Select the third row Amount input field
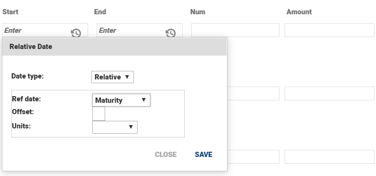Screen dimensions: 376x176 pyautogui.click(x=329, y=157)
